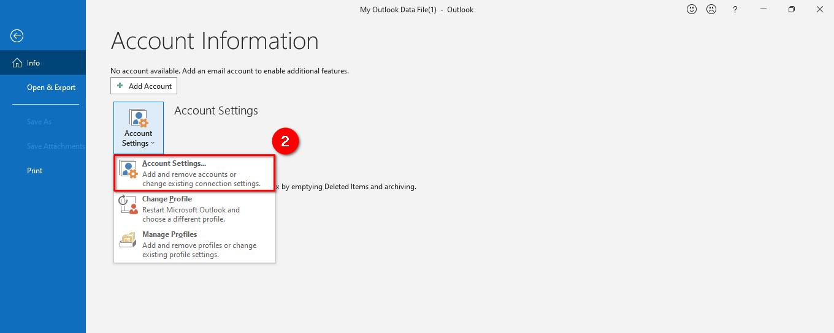This screenshot has height=333, width=834.
Task: Click the Account Settings section heading
Action: (216, 111)
